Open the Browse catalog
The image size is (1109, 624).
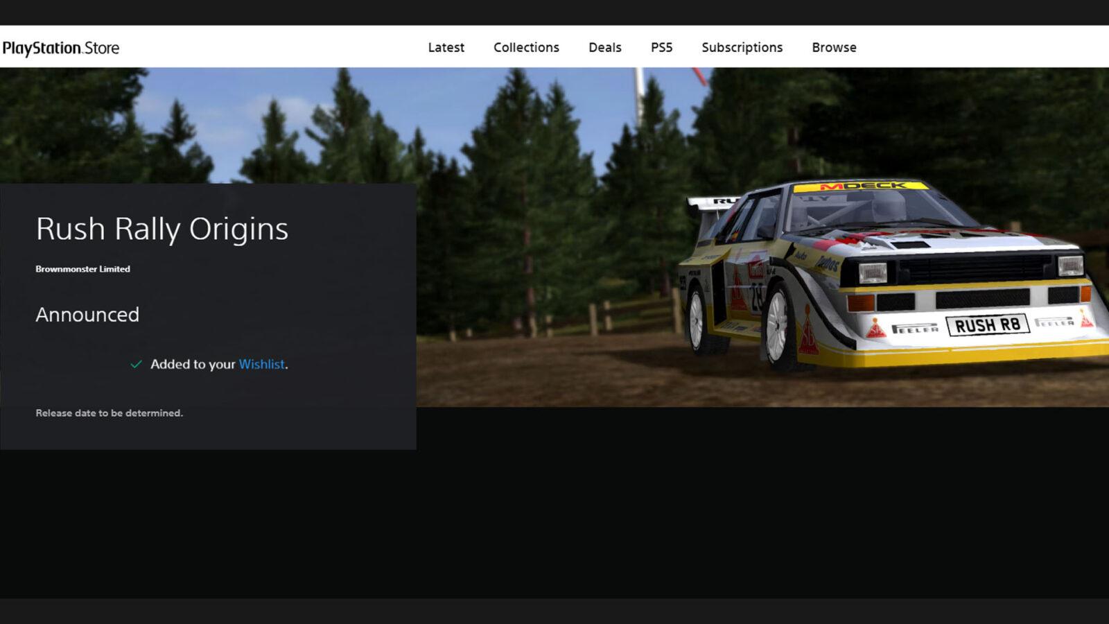coord(833,47)
